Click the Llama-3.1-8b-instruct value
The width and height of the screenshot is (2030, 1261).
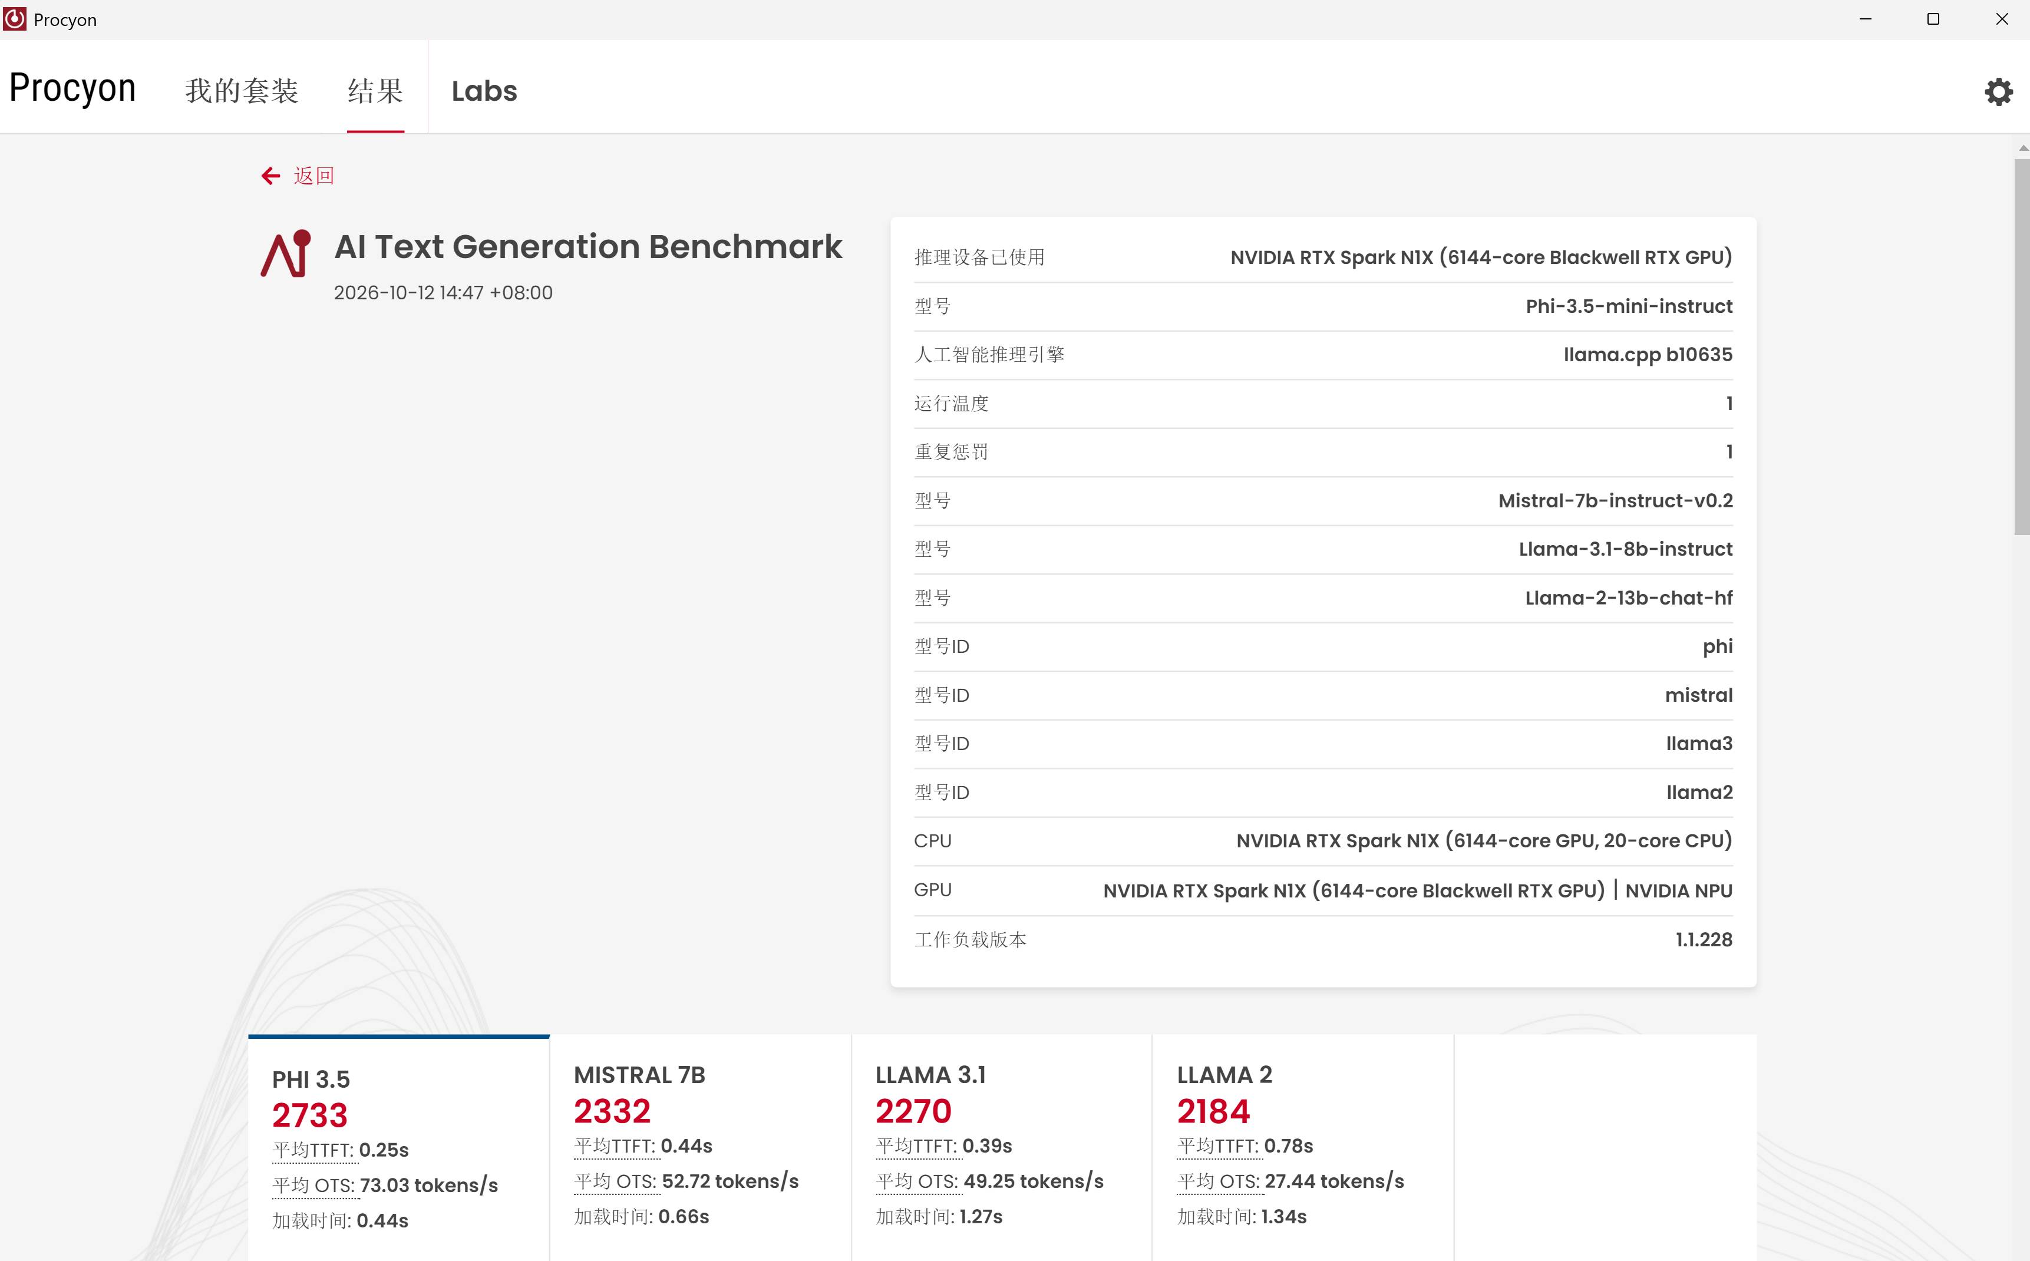pyautogui.click(x=1626, y=549)
